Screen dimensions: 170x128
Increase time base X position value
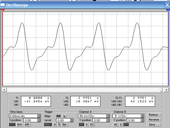point(39,119)
